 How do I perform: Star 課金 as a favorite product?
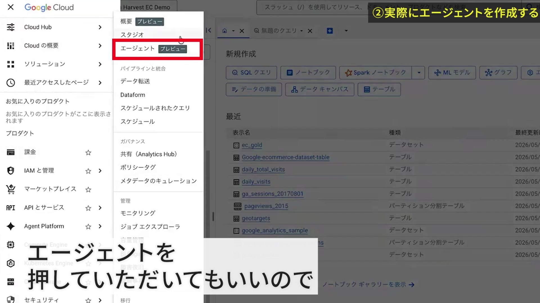click(88, 152)
